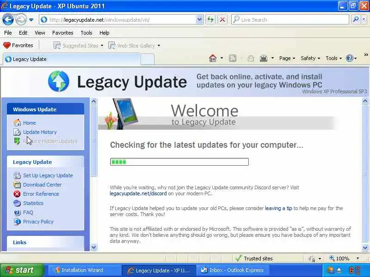Go back with the browser Back arrow
This screenshot has width=370, height=277.
tap(8, 19)
